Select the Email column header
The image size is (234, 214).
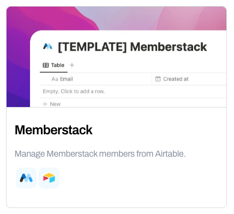coord(96,79)
